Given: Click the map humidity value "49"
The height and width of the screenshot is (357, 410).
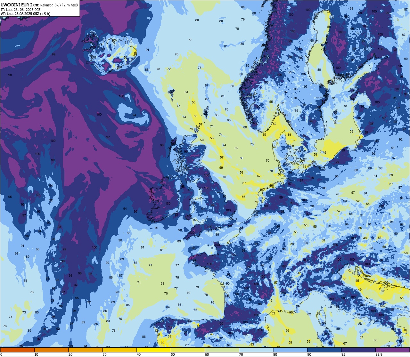Looking at the screenshot, I should pyautogui.click(x=360, y=290).
